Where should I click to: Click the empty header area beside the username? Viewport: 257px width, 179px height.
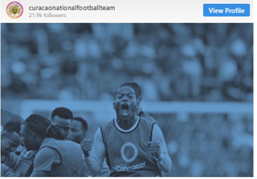[159, 10]
